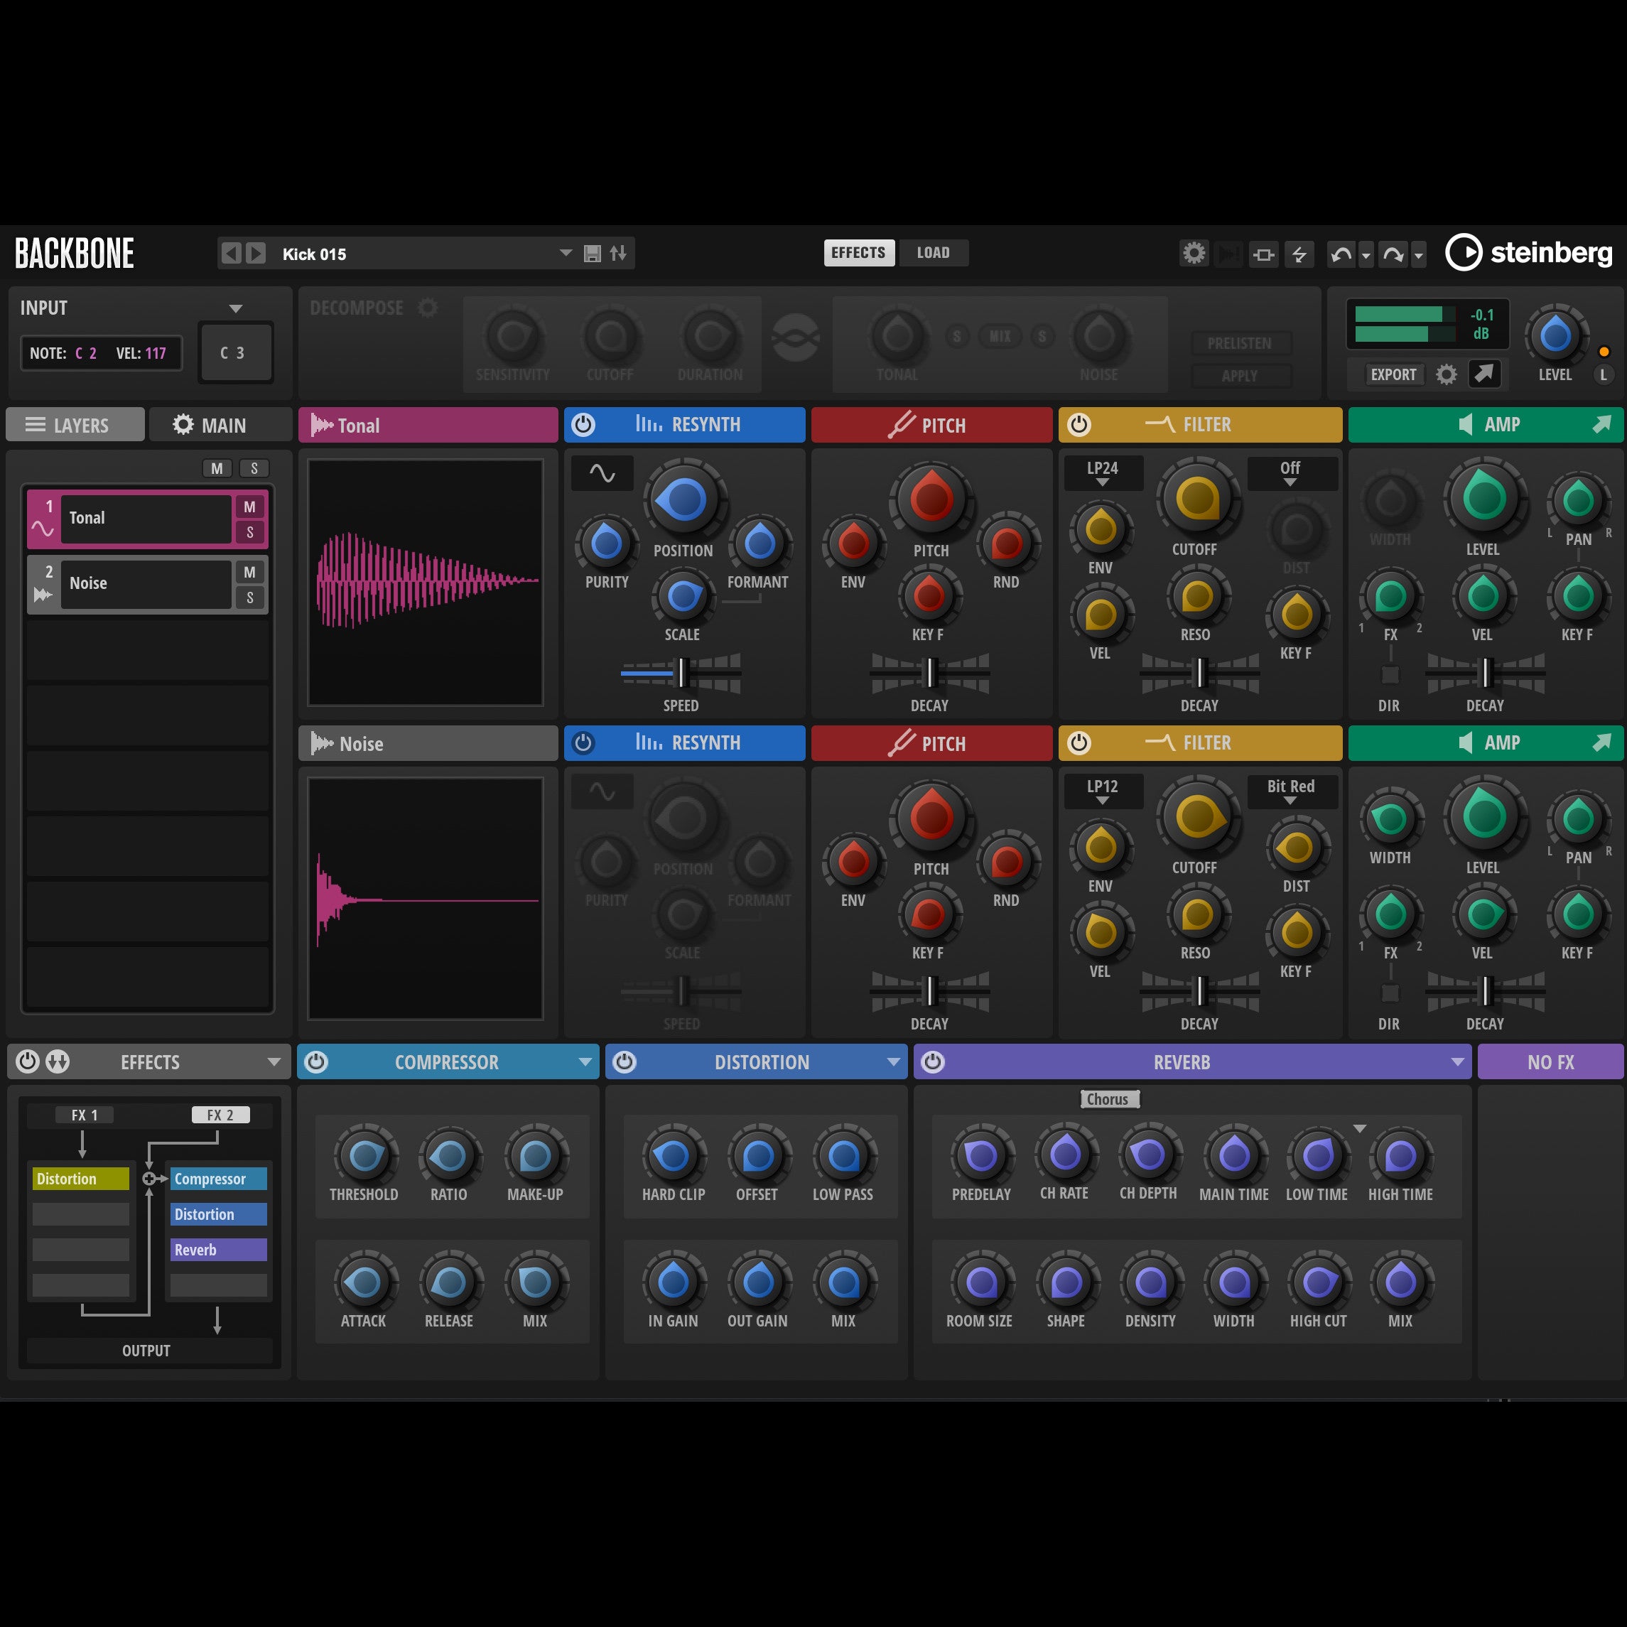This screenshot has width=1627, height=1627.
Task: Load the previous preset with left arrow
Action: 232,253
